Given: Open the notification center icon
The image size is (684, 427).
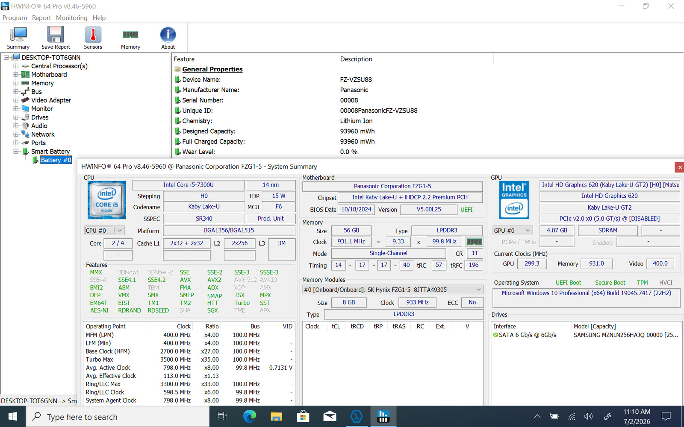Looking at the screenshot, I should coord(666,416).
